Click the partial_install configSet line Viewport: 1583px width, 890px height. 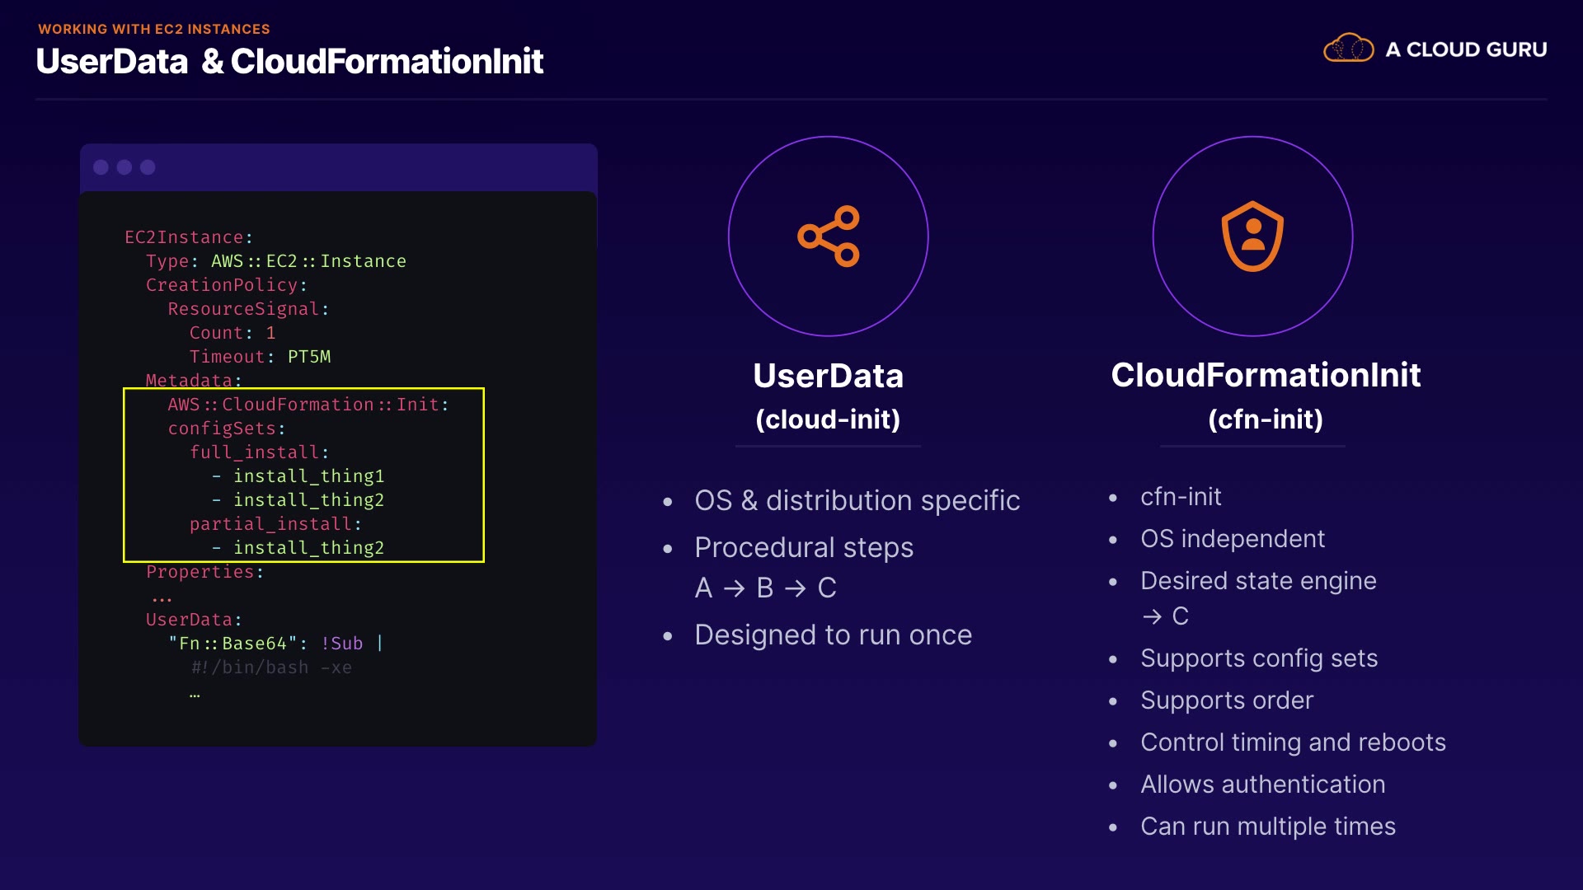(275, 524)
